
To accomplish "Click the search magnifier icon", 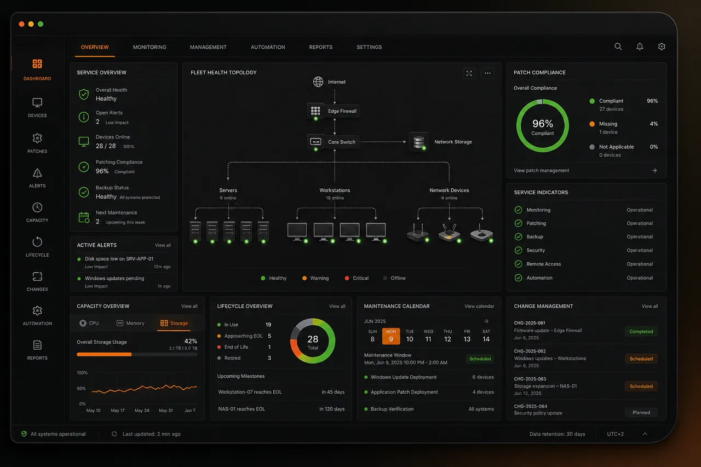I will (x=618, y=47).
